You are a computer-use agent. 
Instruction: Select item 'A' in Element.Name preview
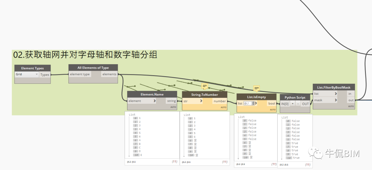pyautogui.click(x=140, y=140)
